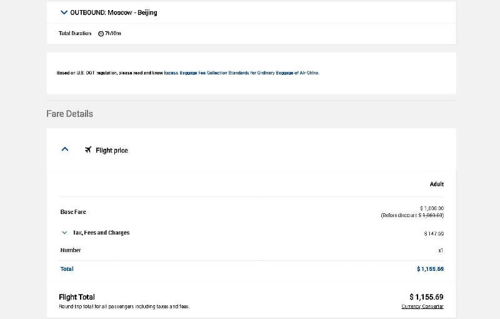The image size is (500, 319).
Task: Expand the Tax, Fees and Charges chevron
Action: point(64,233)
